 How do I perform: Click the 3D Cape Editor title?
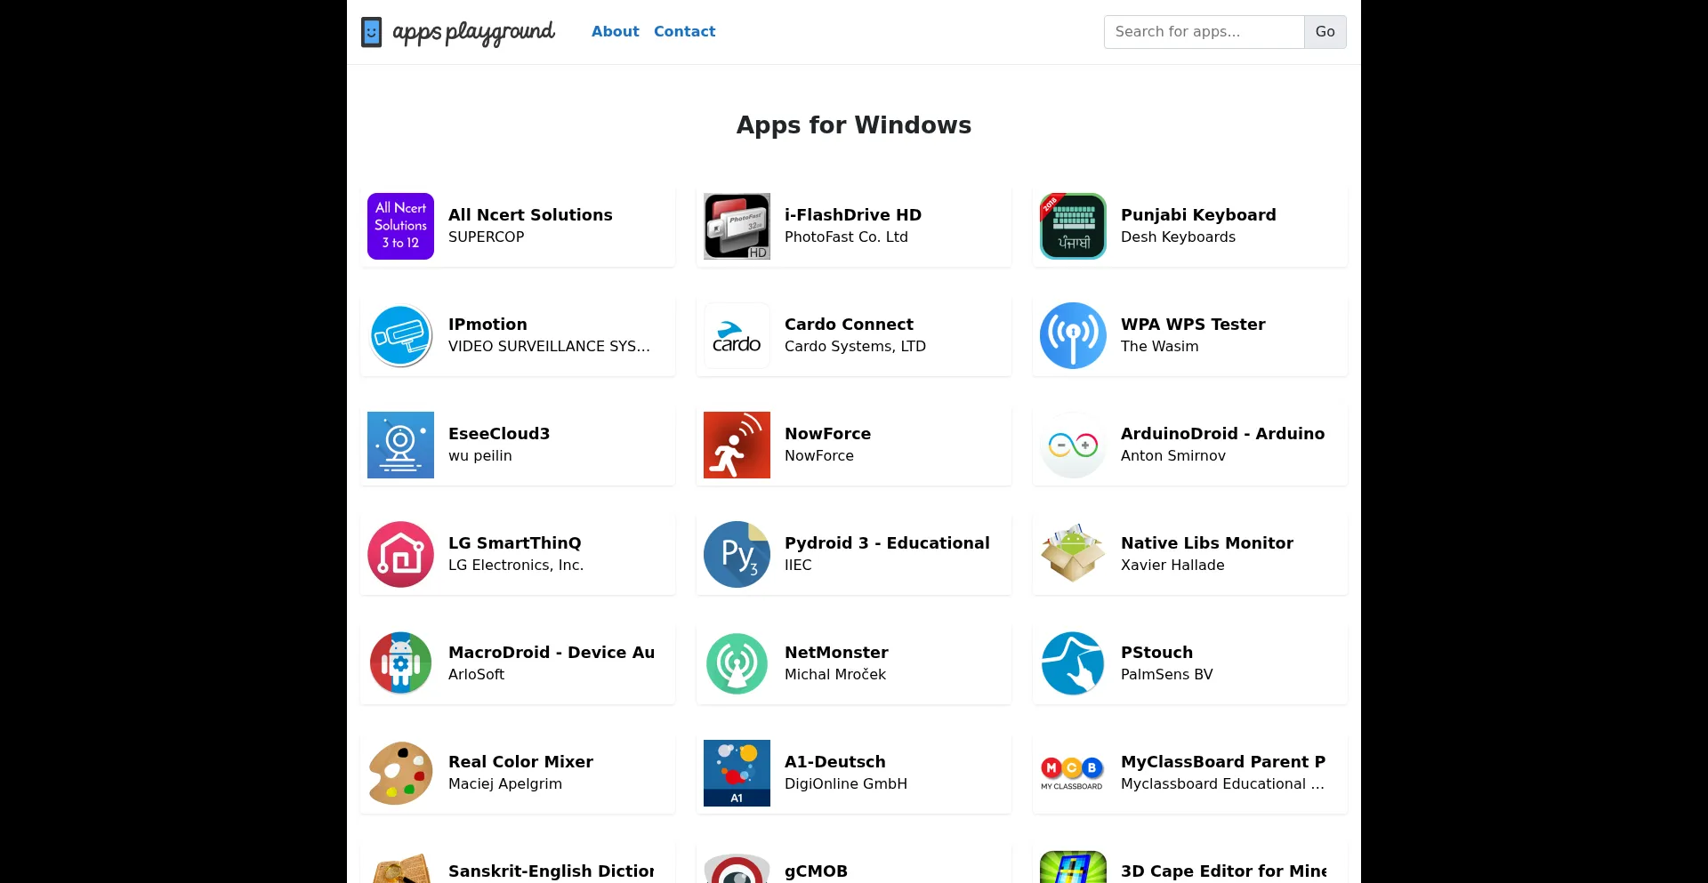1223,871
